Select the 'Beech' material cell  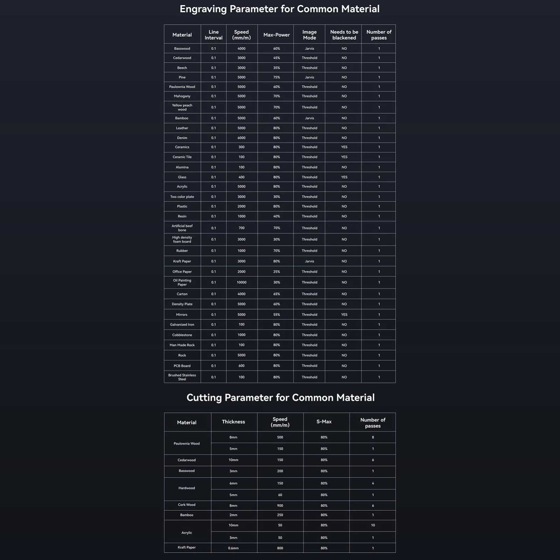182,68
